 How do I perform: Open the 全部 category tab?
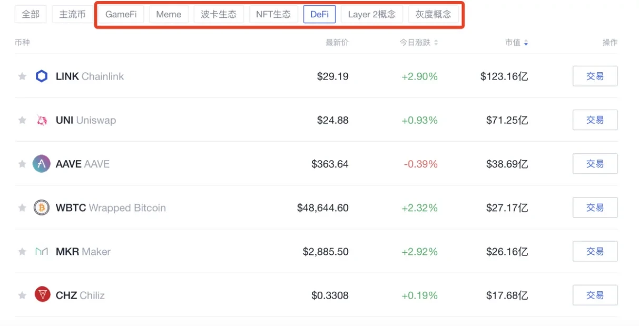pos(31,14)
